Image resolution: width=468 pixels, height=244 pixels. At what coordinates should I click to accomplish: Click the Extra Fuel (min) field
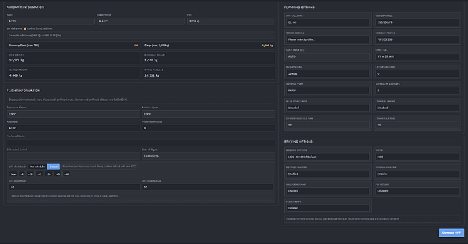[417, 74]
